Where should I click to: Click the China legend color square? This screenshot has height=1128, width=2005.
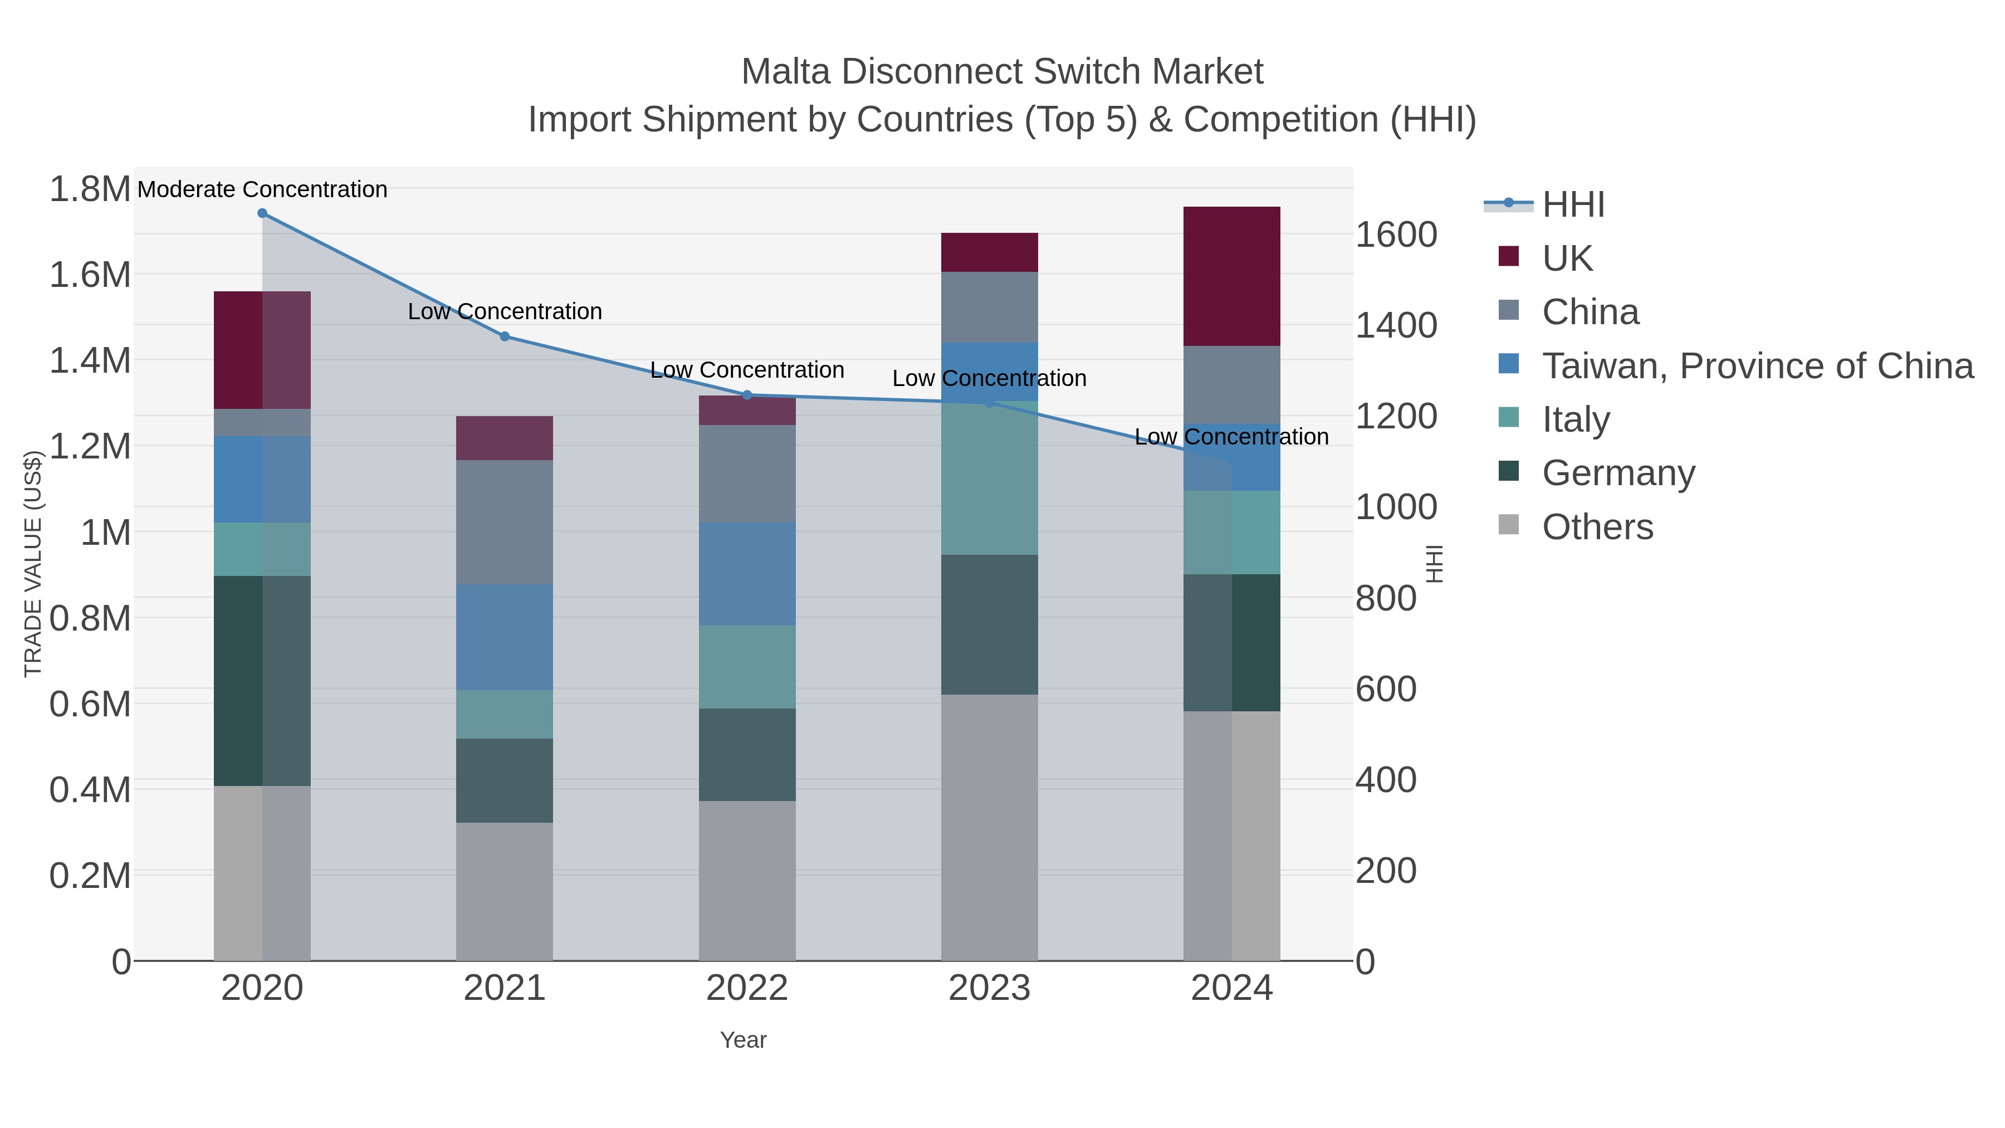(1508, 310)
